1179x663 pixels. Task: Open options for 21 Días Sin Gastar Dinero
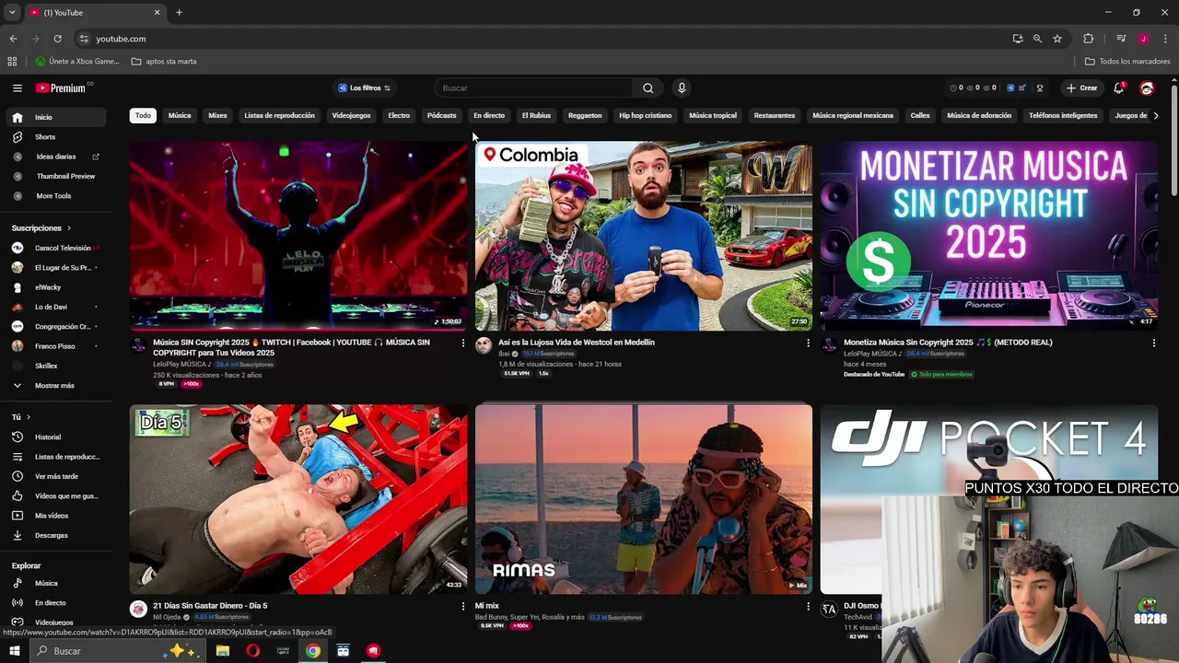pos(462,606)
